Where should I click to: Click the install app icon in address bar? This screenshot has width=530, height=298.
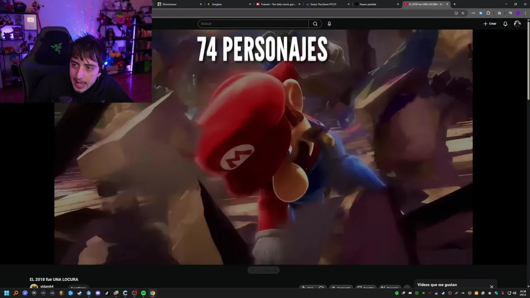point(456,13)
